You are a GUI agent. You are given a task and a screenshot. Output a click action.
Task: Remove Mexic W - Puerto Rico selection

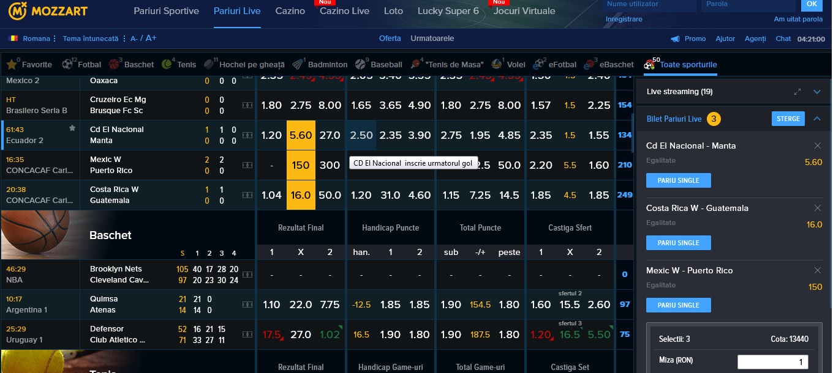click(817, 270)
